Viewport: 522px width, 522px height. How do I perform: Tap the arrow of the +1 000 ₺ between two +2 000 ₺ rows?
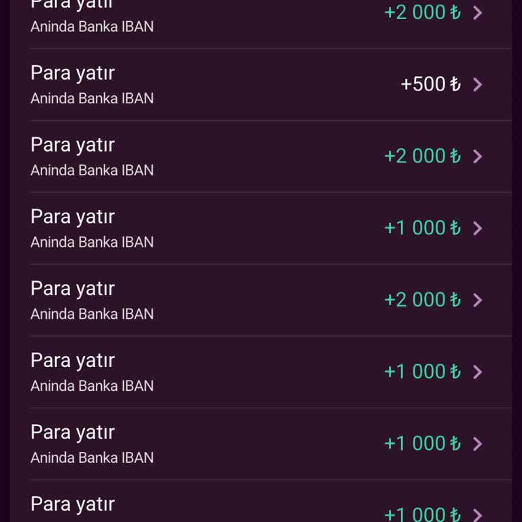point(478,228)
